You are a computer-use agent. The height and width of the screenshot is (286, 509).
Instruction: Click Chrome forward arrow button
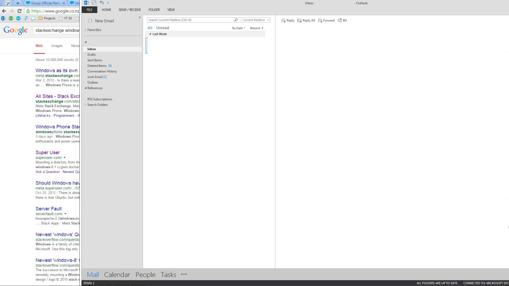[11, 11]
